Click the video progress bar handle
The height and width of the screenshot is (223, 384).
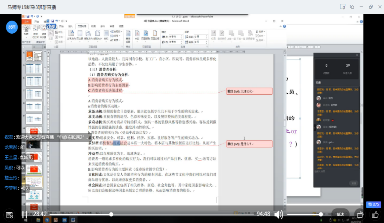click(111, 214)
